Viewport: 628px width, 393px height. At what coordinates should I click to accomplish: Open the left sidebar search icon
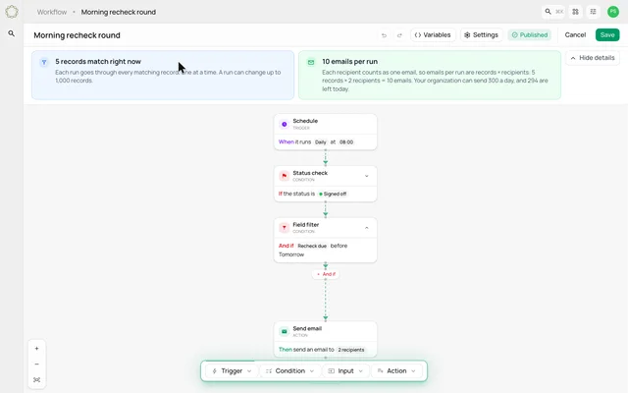point(12,33)
